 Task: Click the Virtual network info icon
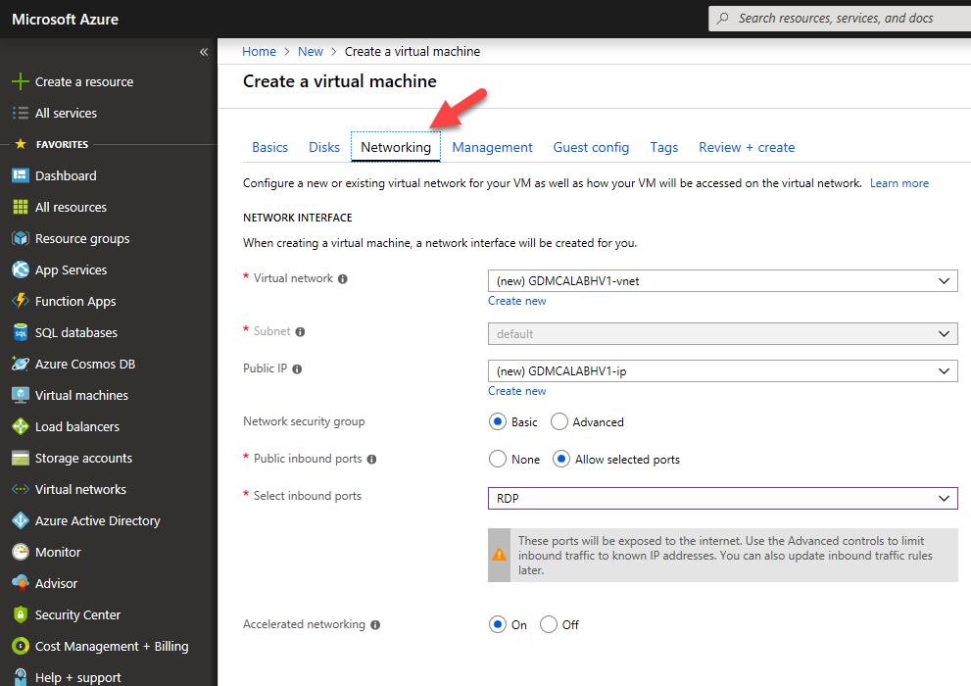[x=343, y=278]
